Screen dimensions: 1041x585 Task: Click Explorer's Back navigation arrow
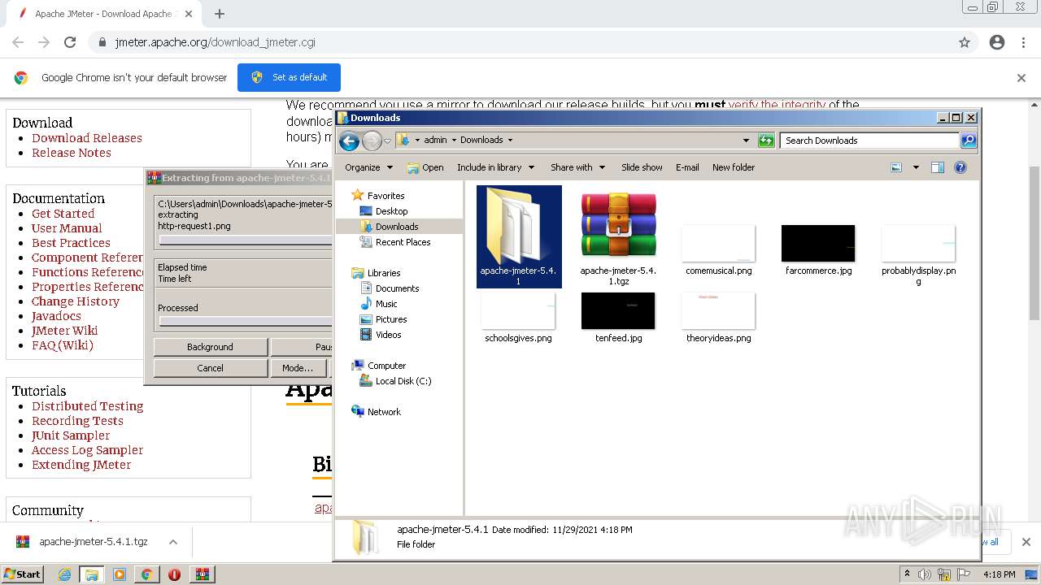click(x=349, y=141)
